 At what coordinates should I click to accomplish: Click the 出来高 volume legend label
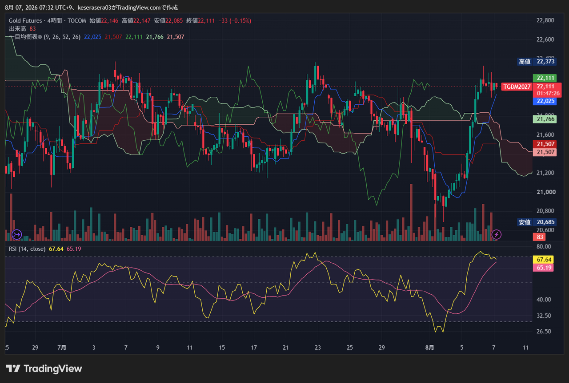click(17, 29)
